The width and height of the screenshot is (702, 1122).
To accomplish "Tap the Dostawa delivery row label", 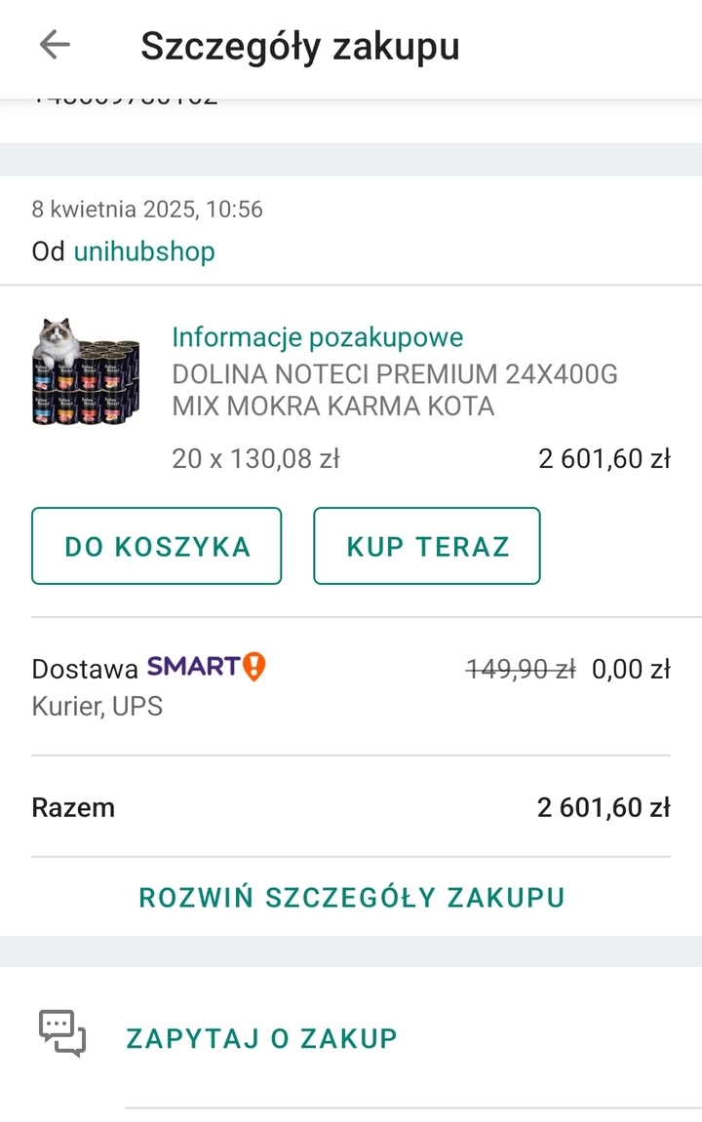I will (85, 669).
